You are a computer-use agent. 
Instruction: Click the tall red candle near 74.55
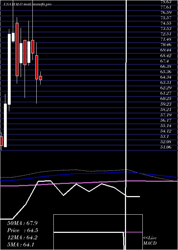click(x=17, y=49)
